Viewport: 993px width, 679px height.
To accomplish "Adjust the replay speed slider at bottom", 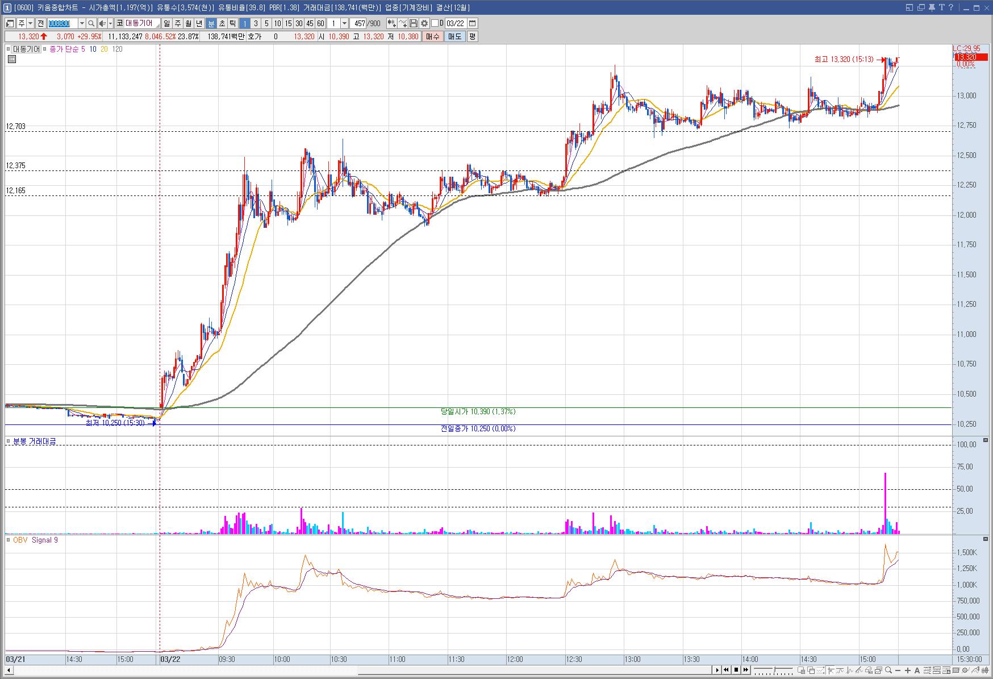I will click(x=774, y=670).
